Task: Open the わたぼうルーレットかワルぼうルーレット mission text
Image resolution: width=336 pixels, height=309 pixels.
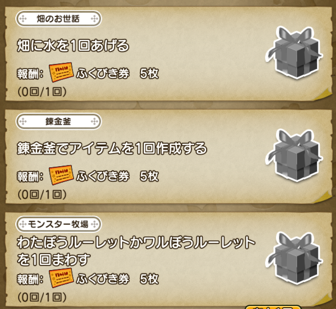Action: (x=136, y=251)
